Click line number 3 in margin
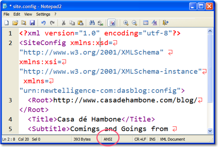 point(10,100)
